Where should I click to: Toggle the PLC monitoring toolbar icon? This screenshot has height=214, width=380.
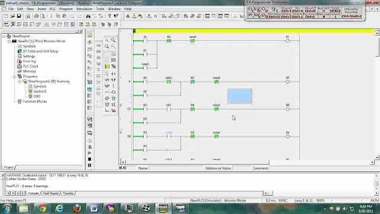134,16
